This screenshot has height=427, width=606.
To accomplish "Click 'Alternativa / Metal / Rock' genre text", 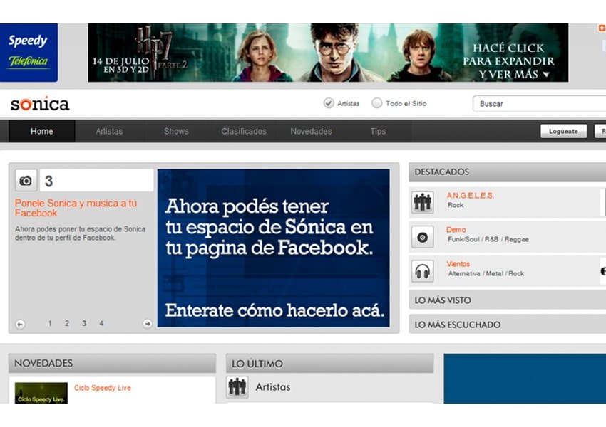I will coord(486,274).
